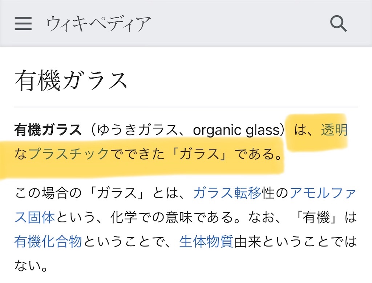Click the ス固体 wrapped link portion

click(x=35, y=217)
